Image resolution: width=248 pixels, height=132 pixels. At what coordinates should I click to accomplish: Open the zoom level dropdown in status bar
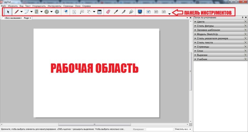[190, 129]
